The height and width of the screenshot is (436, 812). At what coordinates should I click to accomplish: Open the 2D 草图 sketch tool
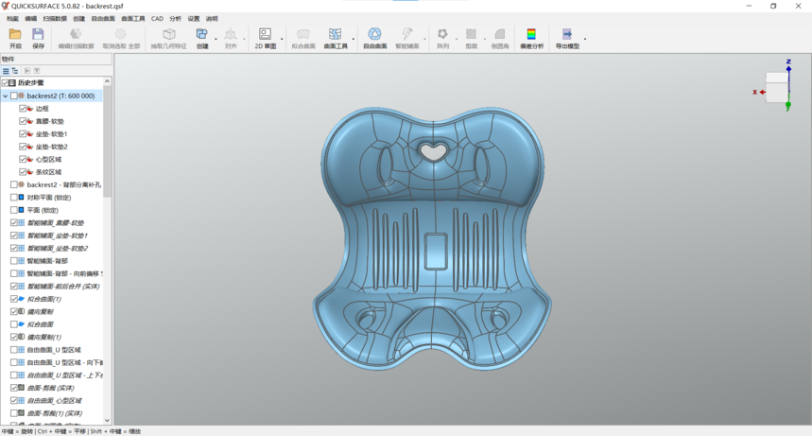click(x=265, y=34)
